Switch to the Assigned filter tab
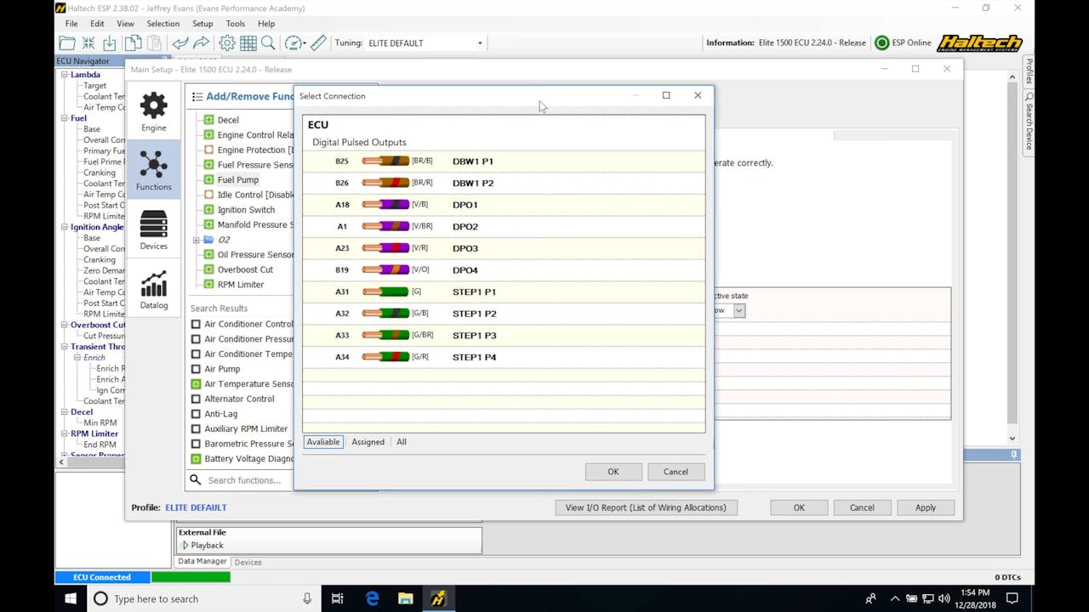The image size is (1089, 612). pos(368,442)
